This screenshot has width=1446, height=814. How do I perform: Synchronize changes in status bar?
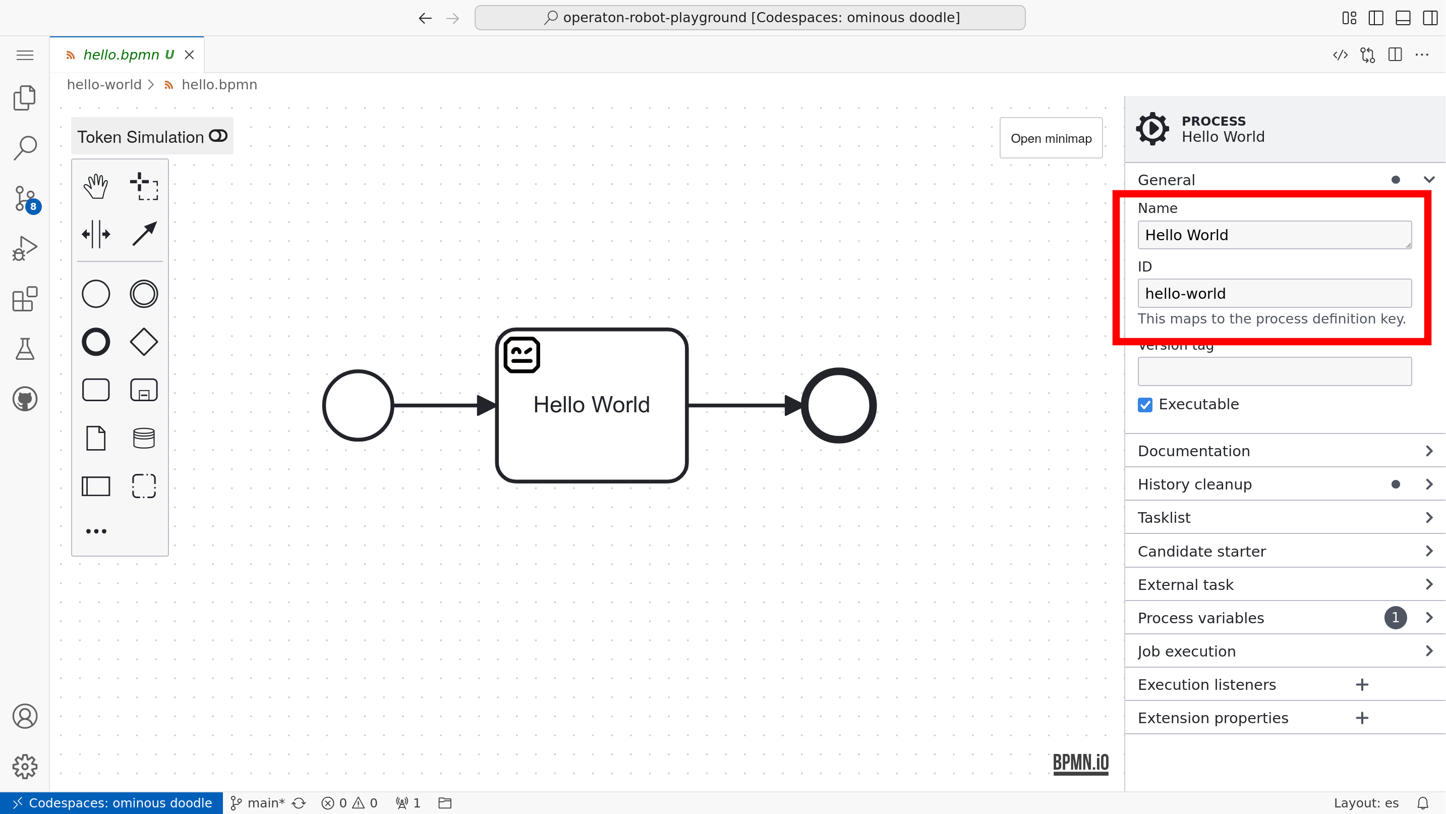299,803
